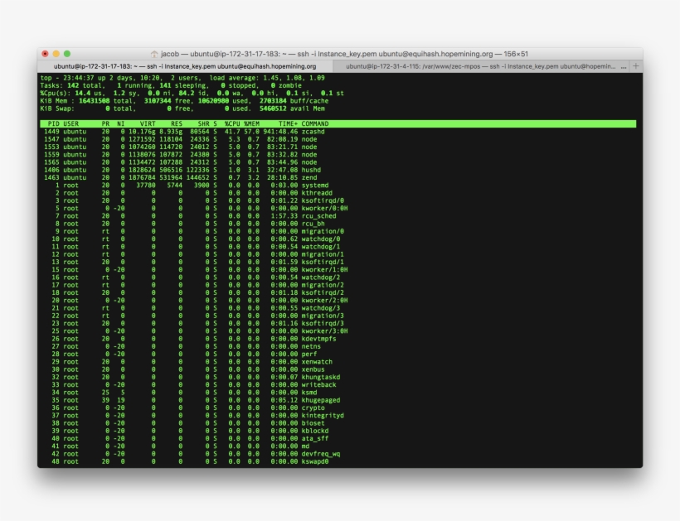Click the netns process row
The width and height of the screenshot is (680, 521).
click(x=181, y=346)
